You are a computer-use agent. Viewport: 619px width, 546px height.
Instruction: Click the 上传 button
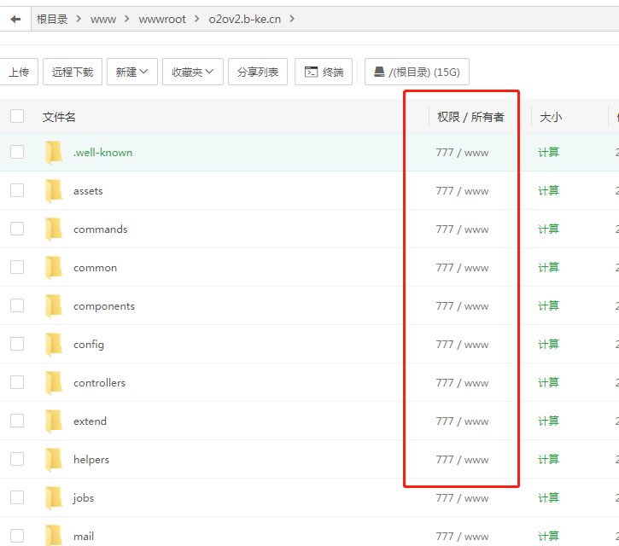pos(19,72)
